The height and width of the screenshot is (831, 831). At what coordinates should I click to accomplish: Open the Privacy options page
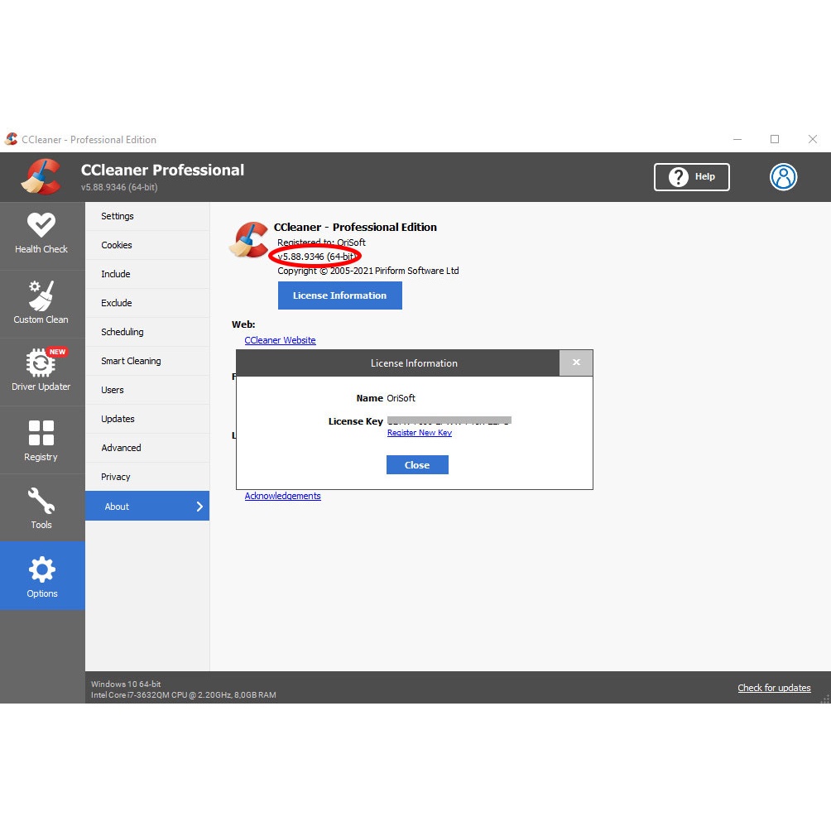pos(147,477)
